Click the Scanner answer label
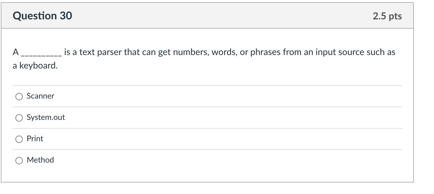Image resolution: width=434 pixels, height=194 pixels. click(40, 96)
